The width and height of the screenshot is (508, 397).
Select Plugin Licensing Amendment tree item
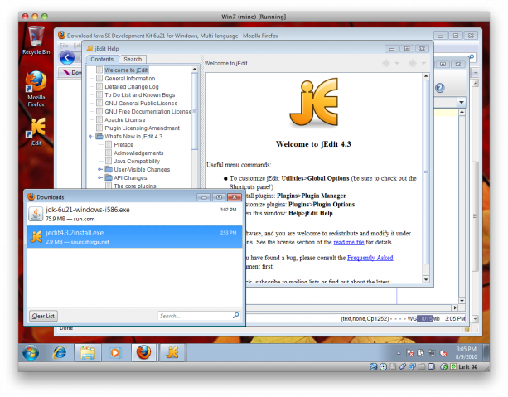point(142,128)
